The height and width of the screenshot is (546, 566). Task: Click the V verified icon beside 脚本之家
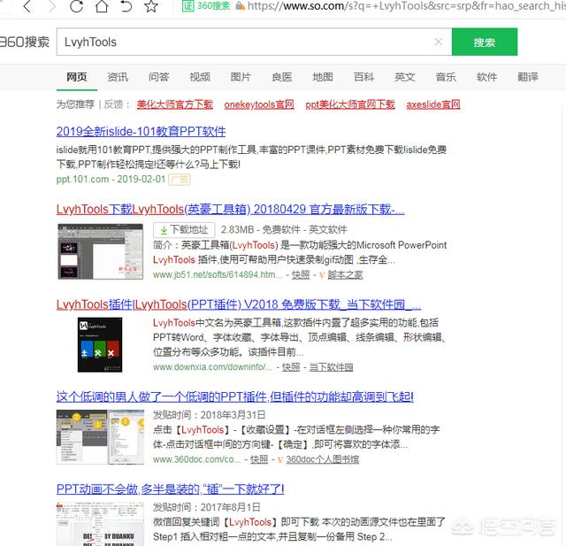click(x=322, y=275)
